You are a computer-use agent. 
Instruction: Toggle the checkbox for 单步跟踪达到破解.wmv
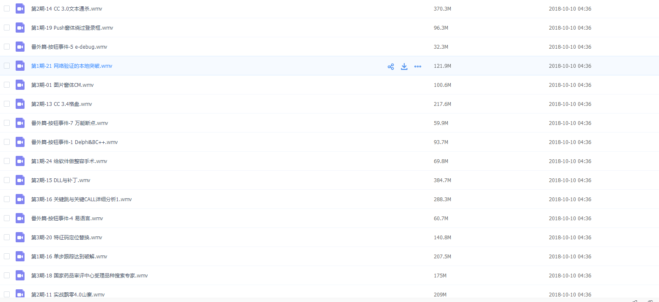7,256
